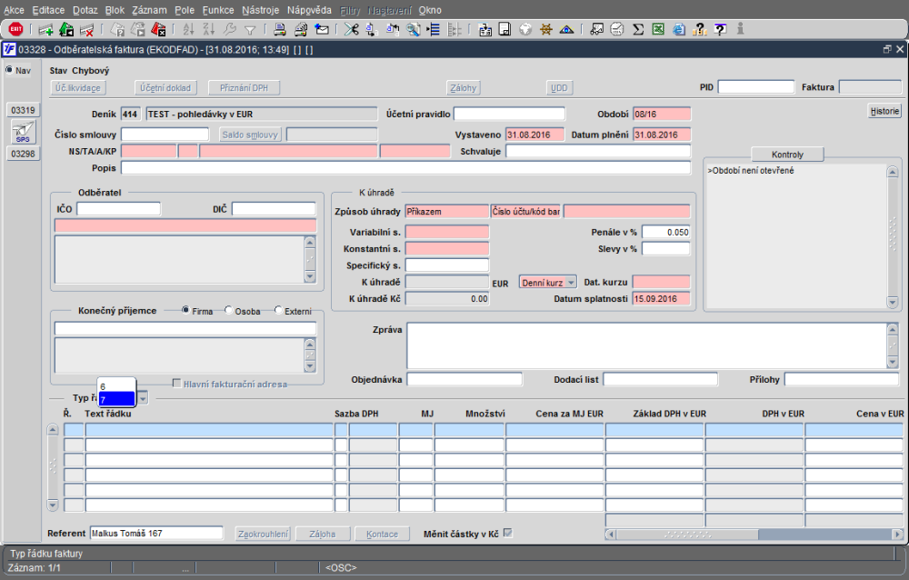Select the Nav radio button

tap(10, 70)
